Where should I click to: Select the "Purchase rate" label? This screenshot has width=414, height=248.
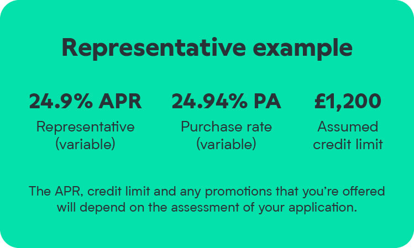coord(226,126)
